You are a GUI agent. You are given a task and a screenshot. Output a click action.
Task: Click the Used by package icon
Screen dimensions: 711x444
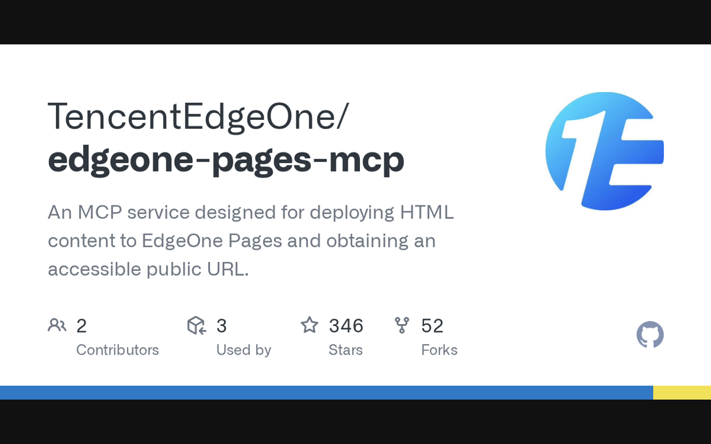click(x=197, y=325)
